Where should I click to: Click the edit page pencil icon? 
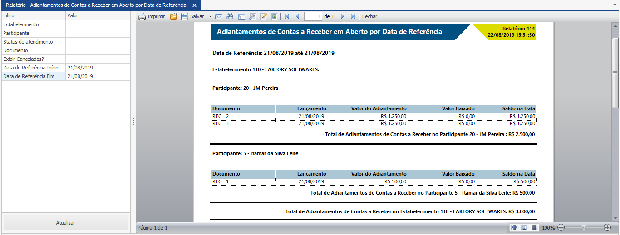click(x=264, y=16)
